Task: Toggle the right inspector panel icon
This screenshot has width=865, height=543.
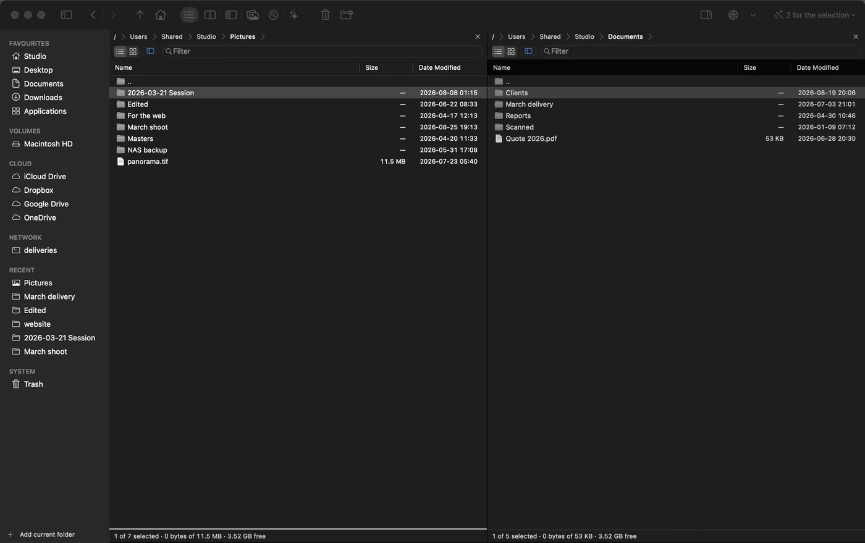Action: 706,15
